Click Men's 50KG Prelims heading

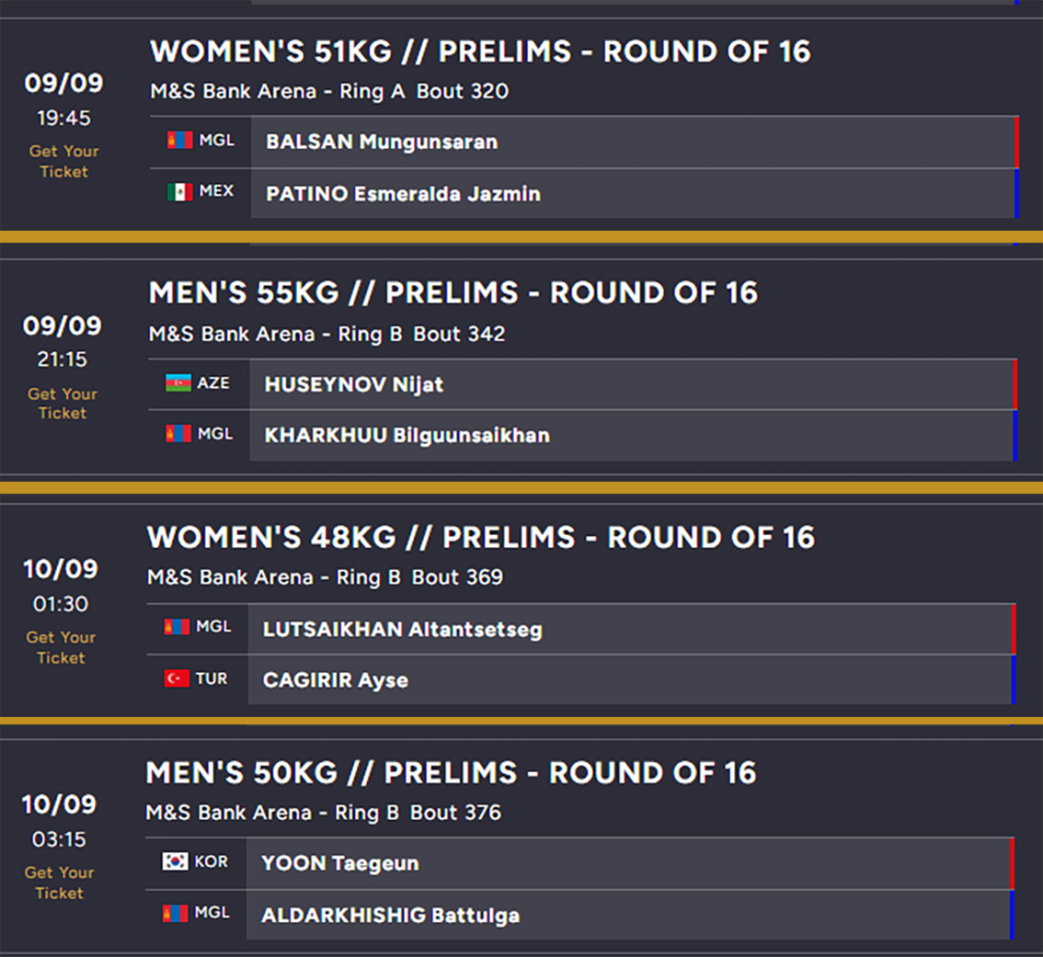(x=451, y=773)
